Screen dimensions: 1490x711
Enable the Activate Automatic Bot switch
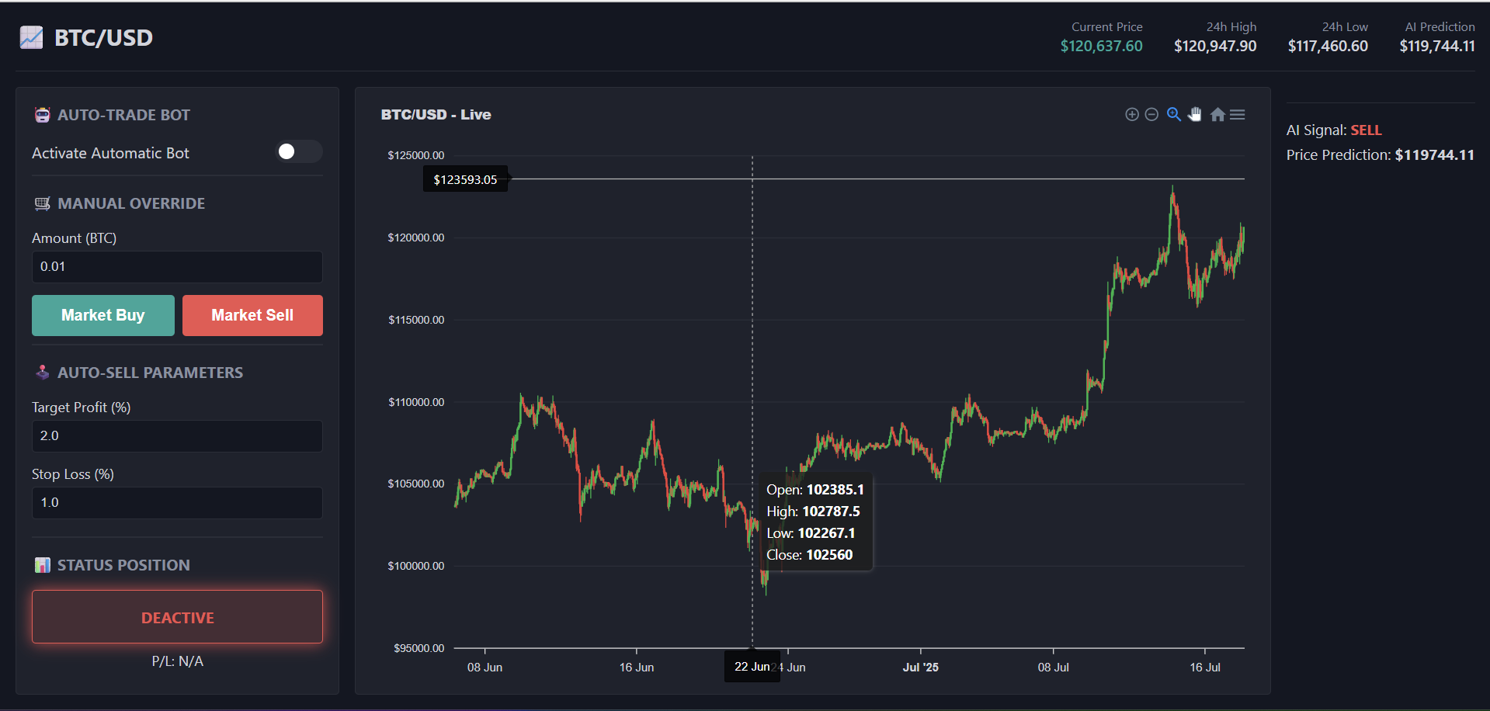[298, 151]
